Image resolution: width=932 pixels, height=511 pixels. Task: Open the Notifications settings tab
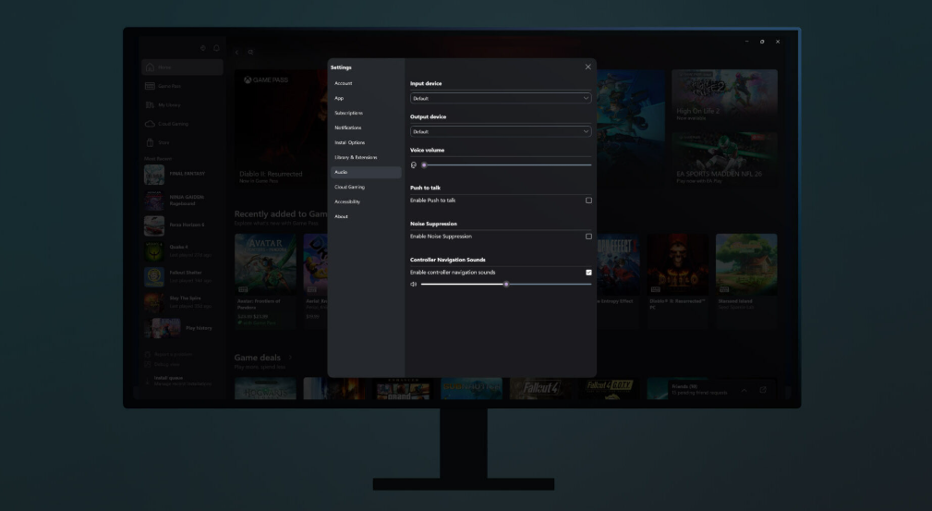click(x=348, y=128)
